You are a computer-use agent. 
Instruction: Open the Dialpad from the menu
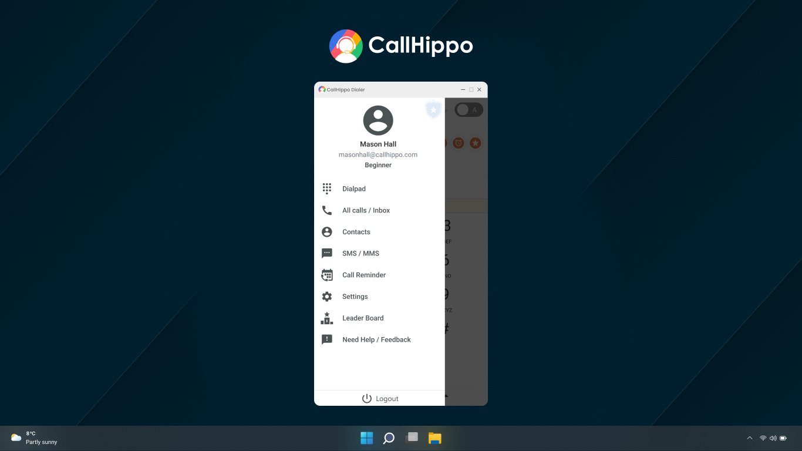click(x=353, y=189)
